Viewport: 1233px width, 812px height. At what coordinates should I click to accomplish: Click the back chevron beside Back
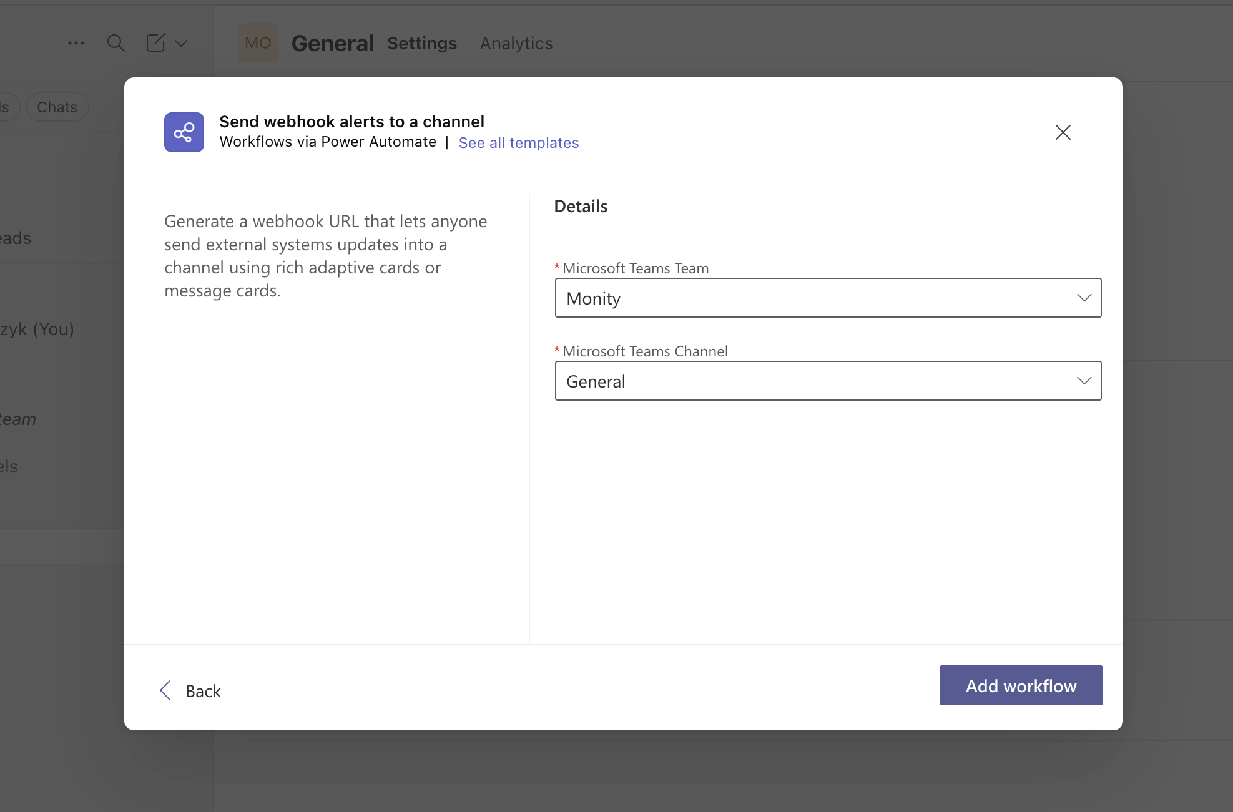(165, 690)
